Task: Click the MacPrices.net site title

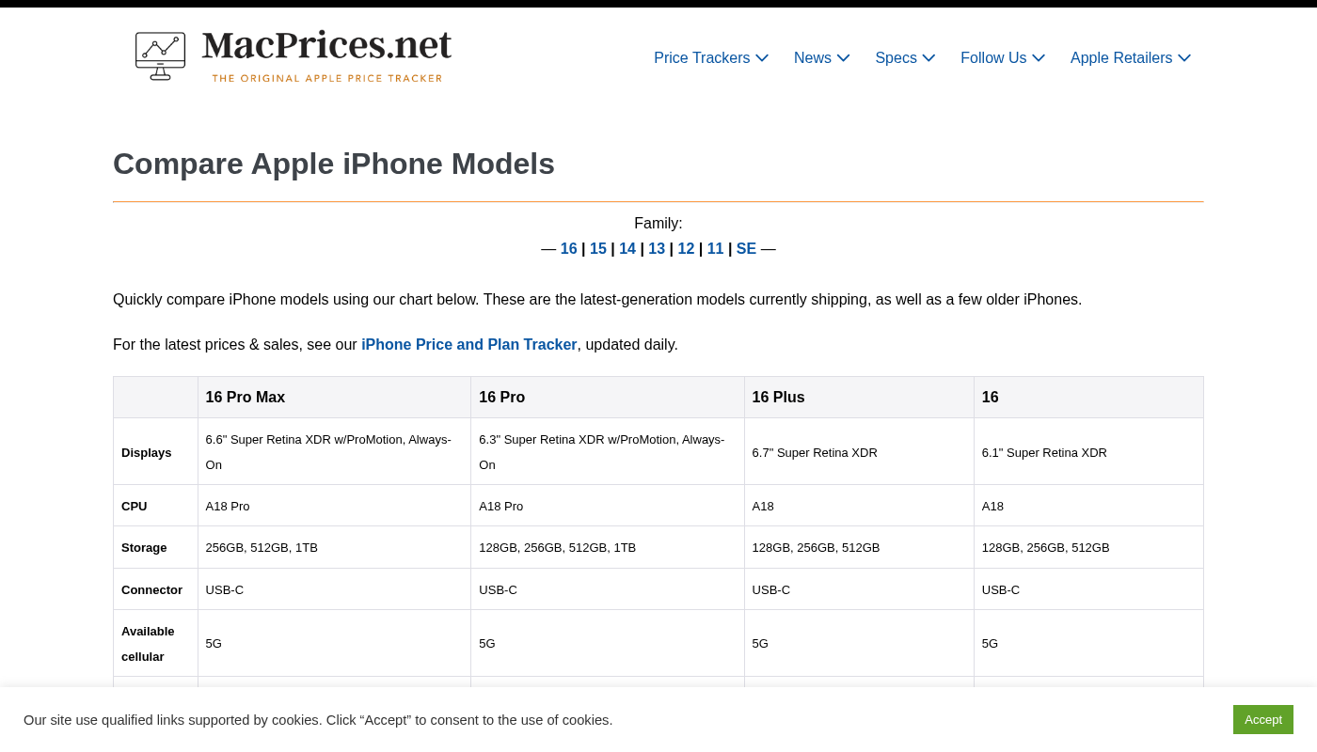Action: pos(325,45)
